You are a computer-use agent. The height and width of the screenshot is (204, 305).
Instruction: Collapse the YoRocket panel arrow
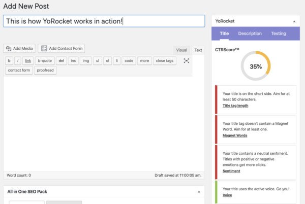294,21
